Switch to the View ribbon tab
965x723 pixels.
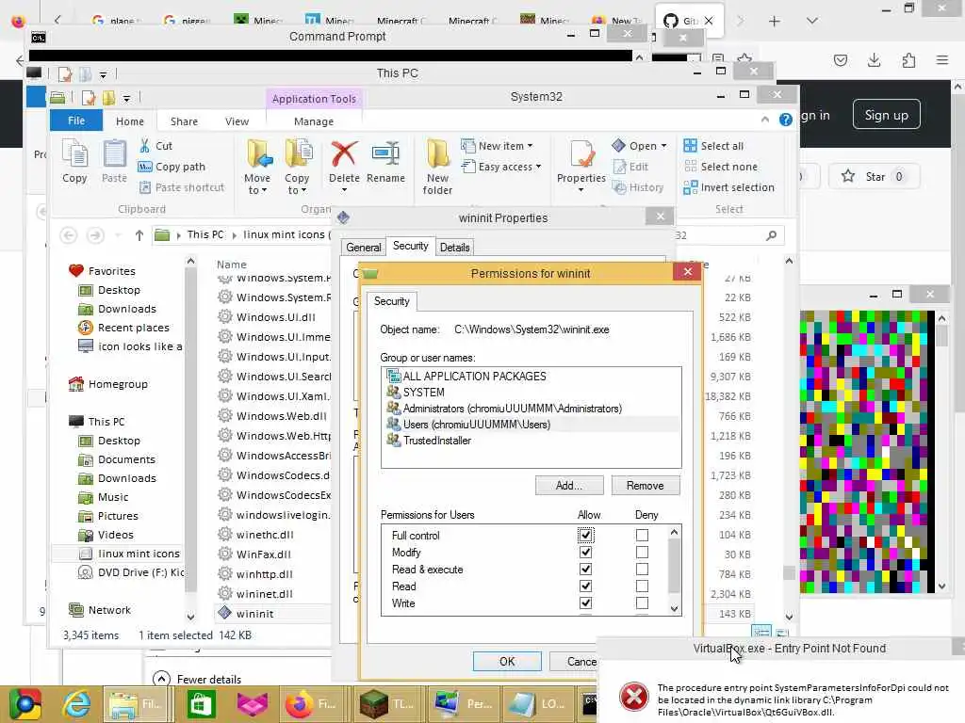tap(237, 121)
